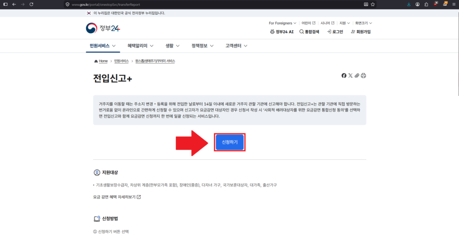Image resolution: width=459 pixels, height=235 pixels.
Task: Reload the page with the refresh icon
Action: (31, 4)
